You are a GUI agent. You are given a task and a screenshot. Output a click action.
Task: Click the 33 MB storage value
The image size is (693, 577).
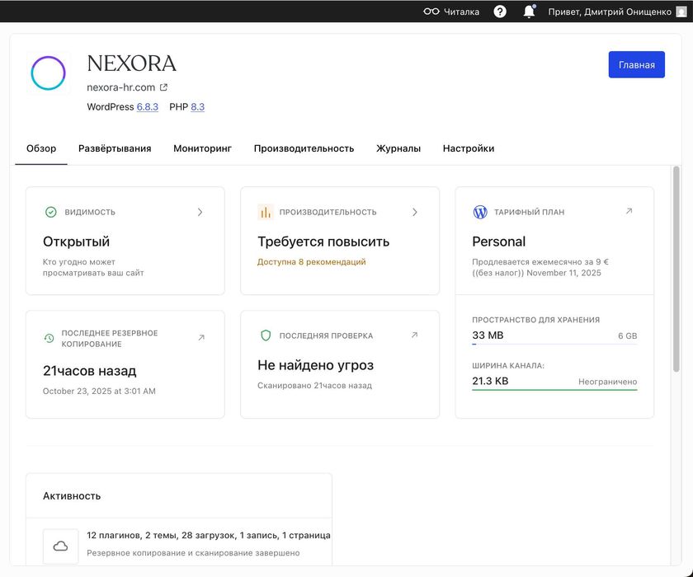[488, 335]
